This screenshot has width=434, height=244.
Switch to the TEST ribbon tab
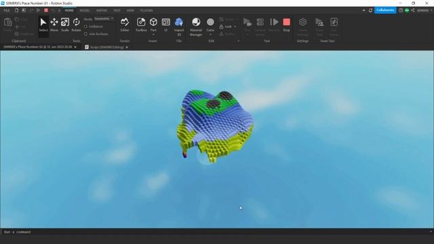[117, 10]
